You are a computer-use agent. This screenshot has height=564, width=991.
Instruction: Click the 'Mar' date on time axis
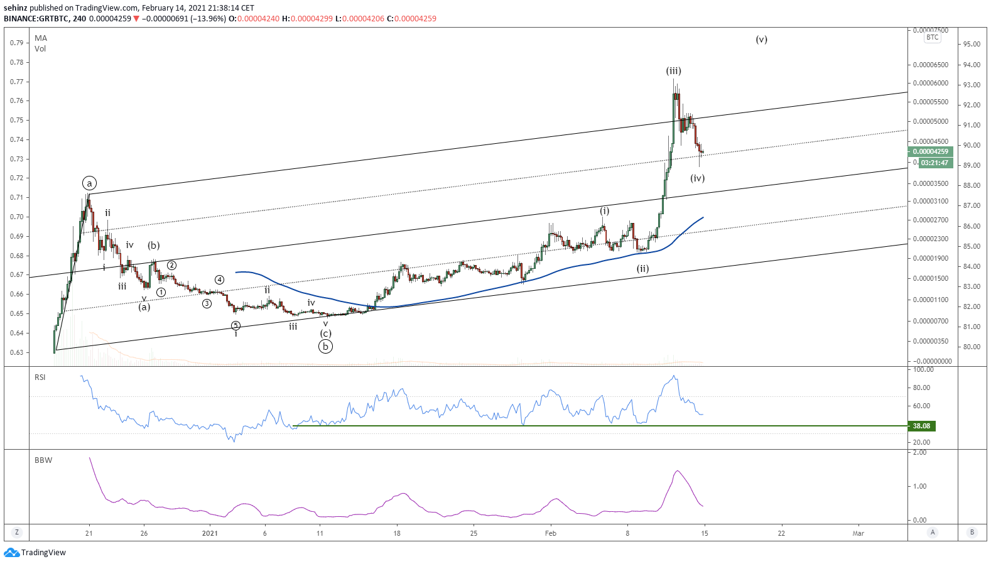pyautogui.click(x=858, y=533)
